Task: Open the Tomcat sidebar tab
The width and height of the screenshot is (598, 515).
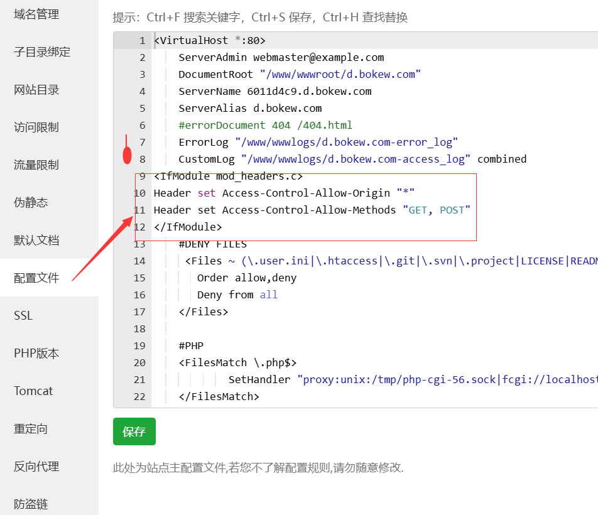Action: [33, 391]
